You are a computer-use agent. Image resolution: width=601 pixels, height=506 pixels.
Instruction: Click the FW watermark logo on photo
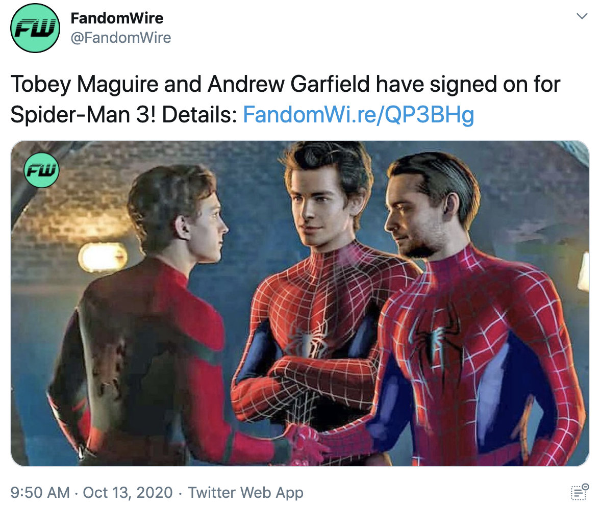41,170
